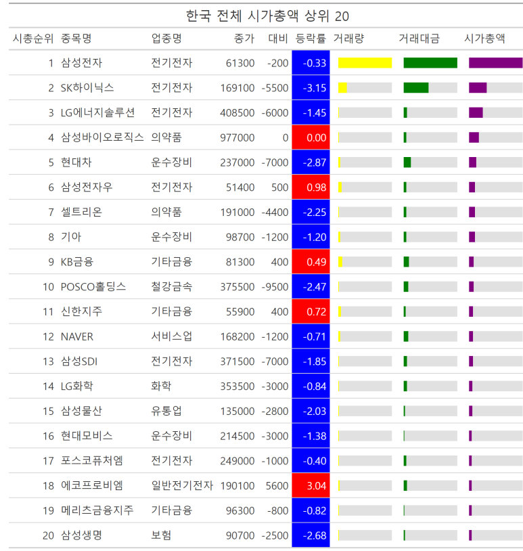Click the red 0.00 change rate cell

pyautogui.click(x=311, y=137)
